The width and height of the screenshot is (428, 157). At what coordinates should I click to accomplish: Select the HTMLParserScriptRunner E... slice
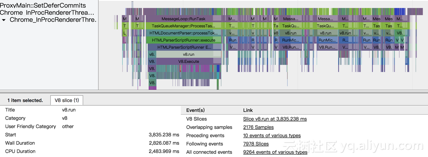184,47
